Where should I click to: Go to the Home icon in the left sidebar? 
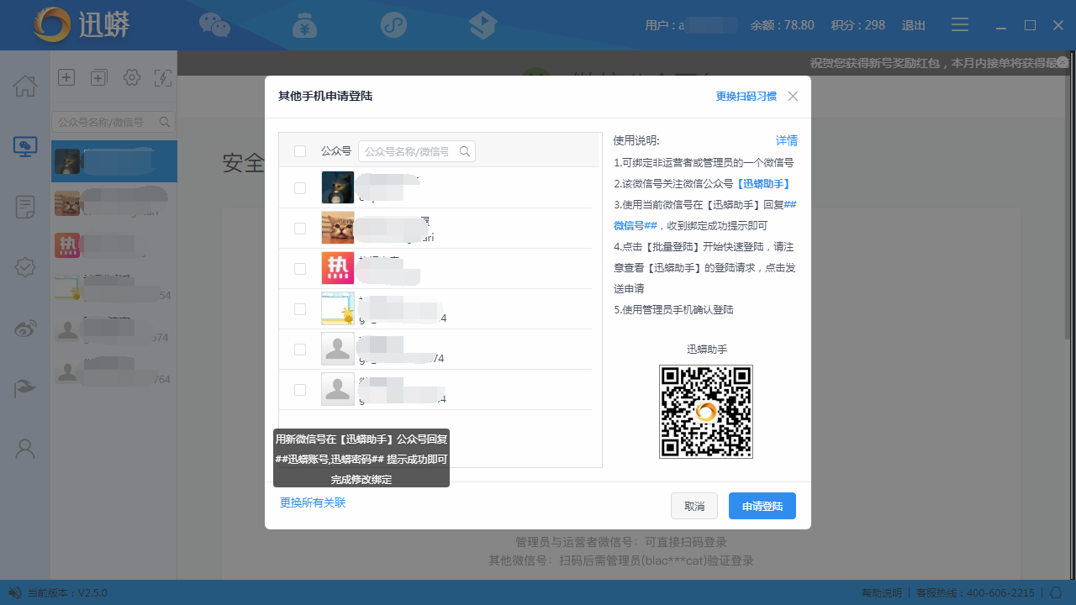tap(25, 86)
